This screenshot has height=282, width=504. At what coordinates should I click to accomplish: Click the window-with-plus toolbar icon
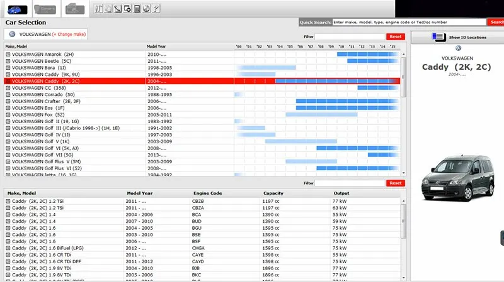click(127, 9)
